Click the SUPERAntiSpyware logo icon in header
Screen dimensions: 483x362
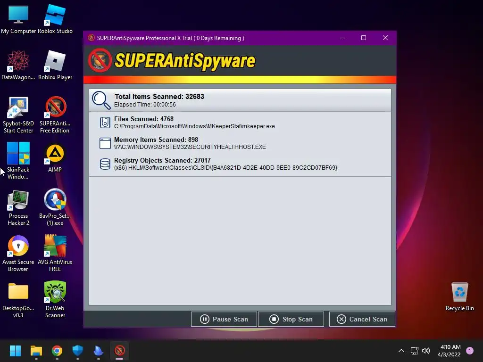tap(100, 60)
